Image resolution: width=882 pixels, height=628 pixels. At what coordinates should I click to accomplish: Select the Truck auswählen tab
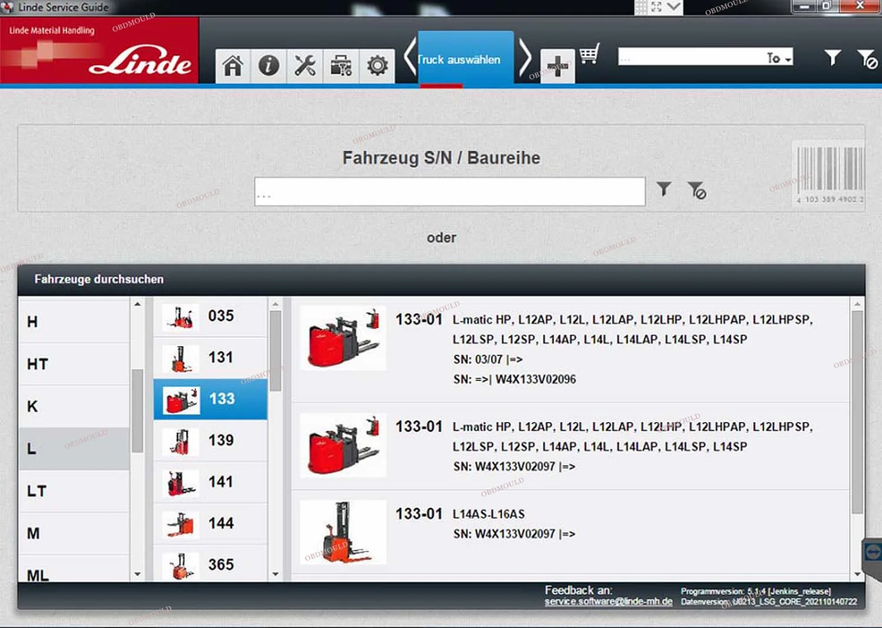pos(466,59)
